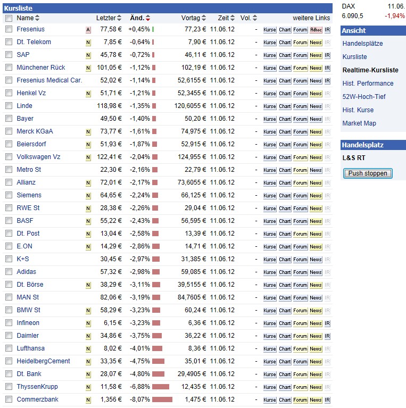Screen dimensions: 406x408
Task: Click the Push stoppen button
Action: pos(368,173)
